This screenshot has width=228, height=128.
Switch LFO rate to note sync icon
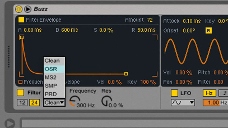pyautogui.click(x=224, y=93)
